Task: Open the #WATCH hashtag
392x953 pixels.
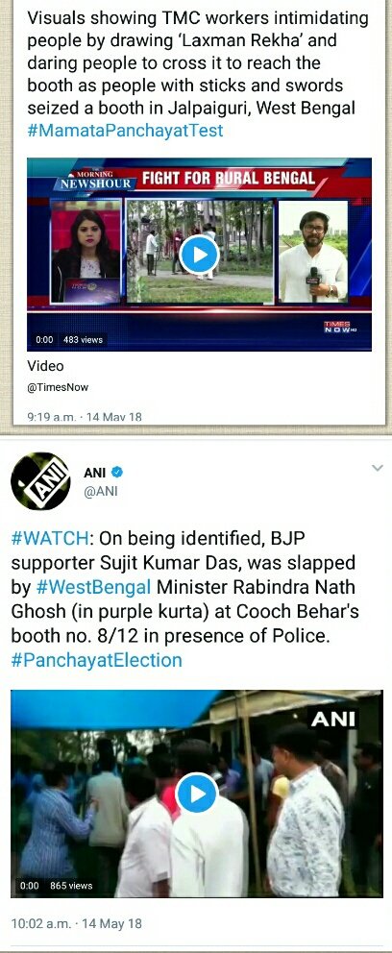Action: pos(51,538)
